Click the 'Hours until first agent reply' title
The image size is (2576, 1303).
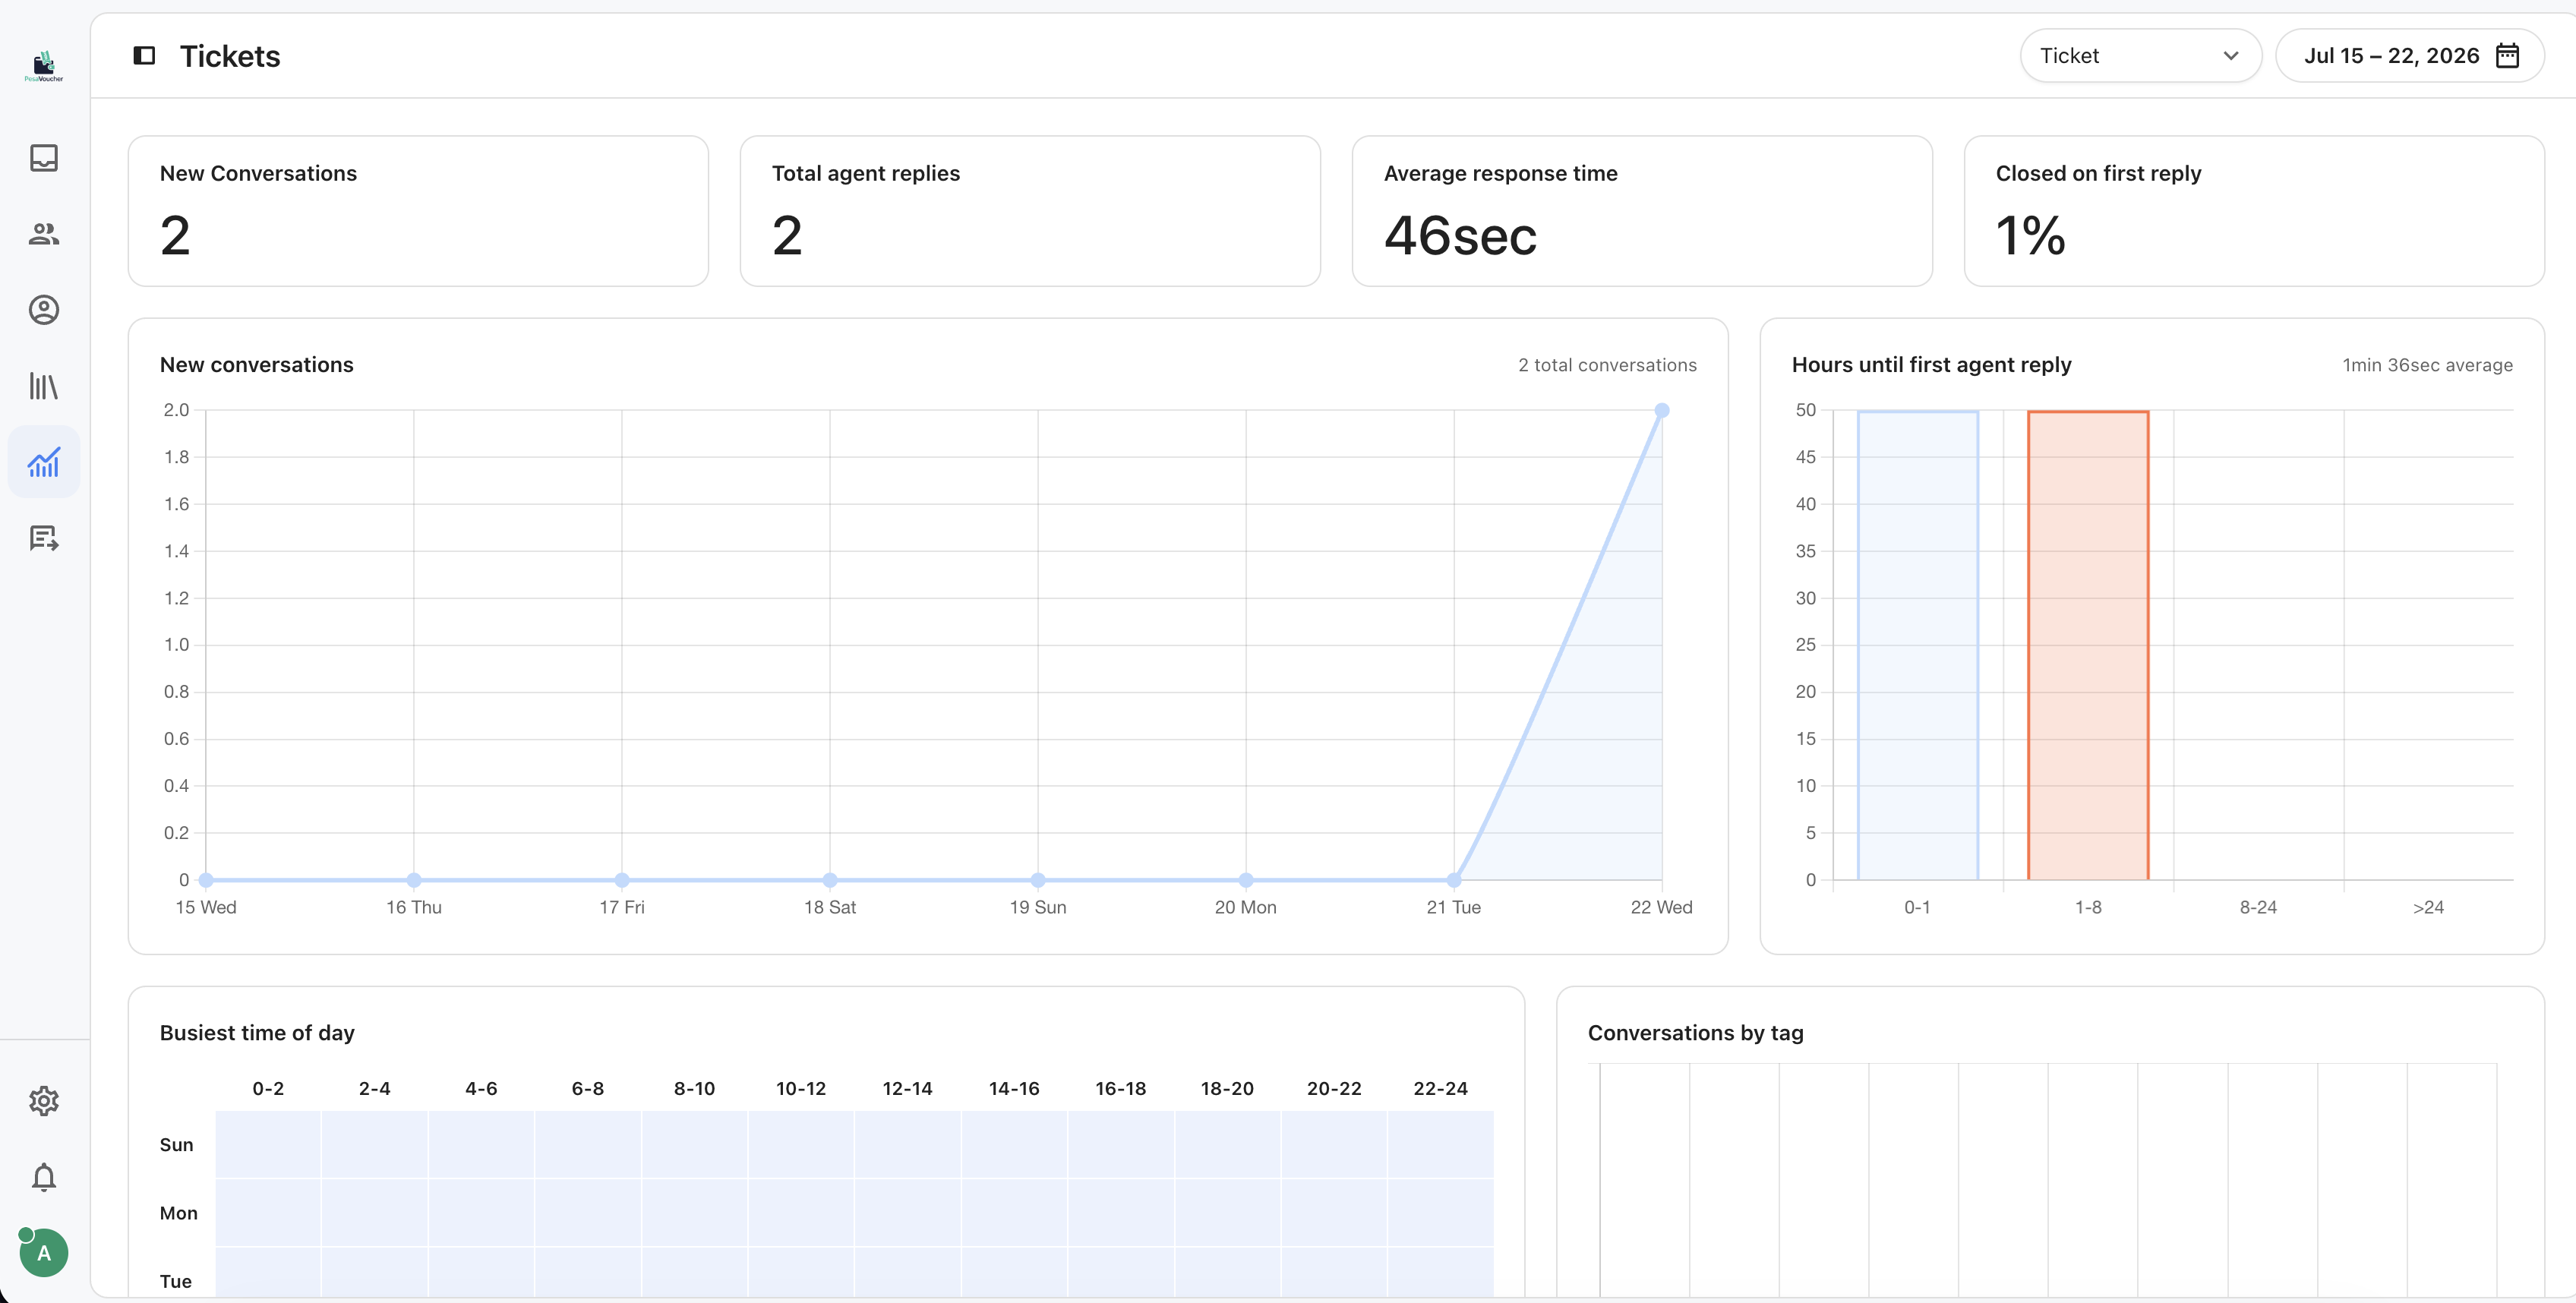coord(1931,365)
